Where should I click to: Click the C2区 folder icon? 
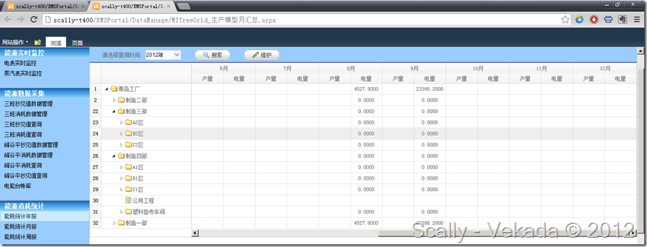[128, 145]
